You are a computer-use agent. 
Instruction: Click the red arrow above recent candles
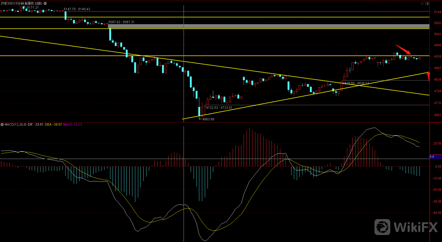pos(403,49)
